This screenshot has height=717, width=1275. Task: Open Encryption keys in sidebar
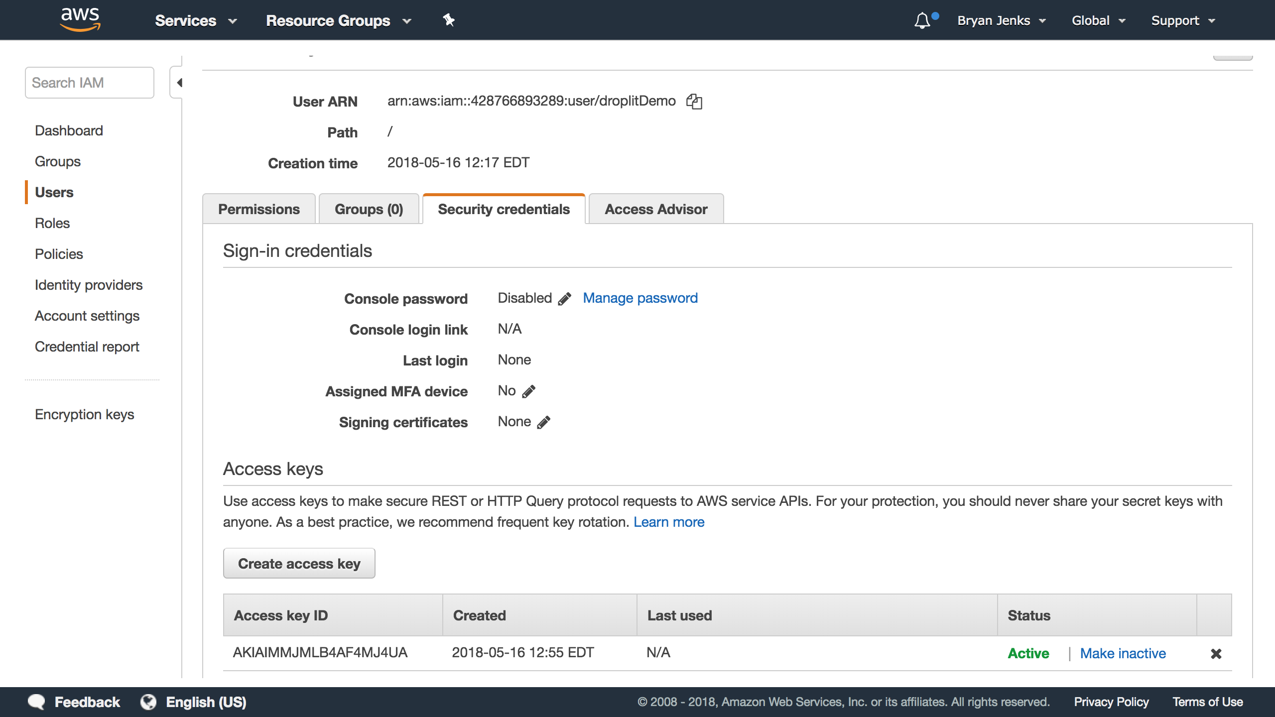tap(85, 414)
